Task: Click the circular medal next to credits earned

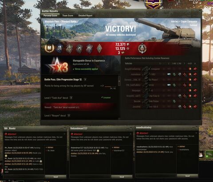Action: pos(142,49)
